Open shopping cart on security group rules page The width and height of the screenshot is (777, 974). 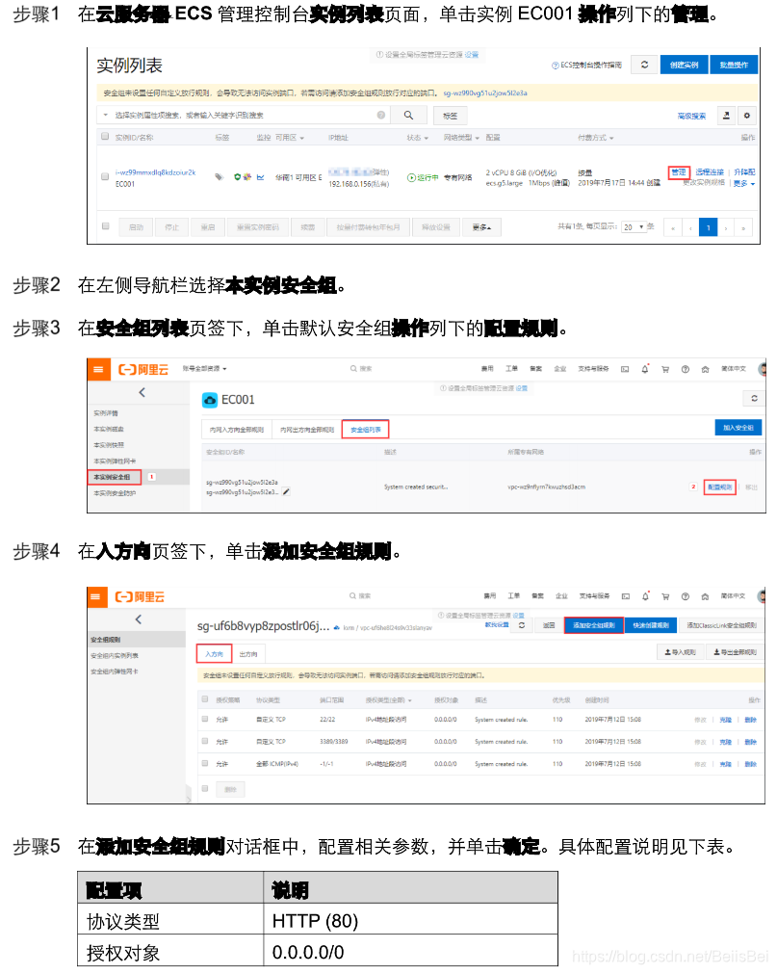pos(665,596)
